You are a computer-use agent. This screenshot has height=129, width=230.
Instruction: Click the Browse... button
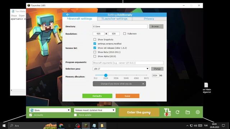156,27
